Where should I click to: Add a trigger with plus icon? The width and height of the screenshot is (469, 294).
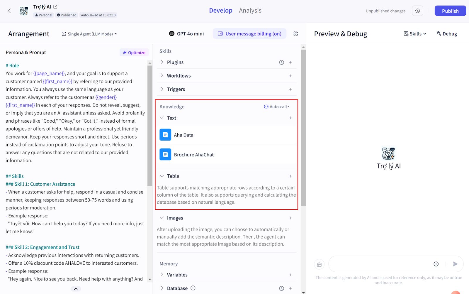[290, 89]
